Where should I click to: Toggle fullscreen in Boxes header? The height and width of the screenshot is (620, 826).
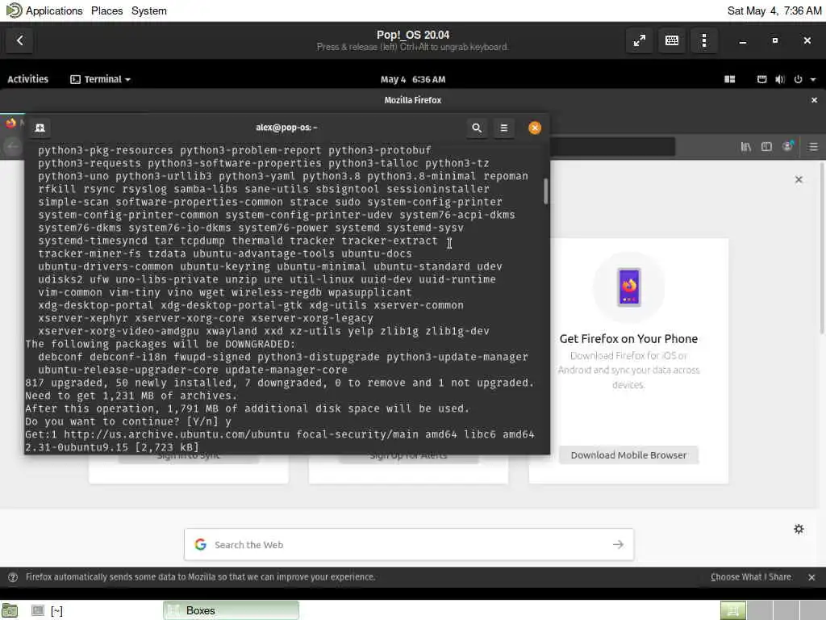[640, 40]
